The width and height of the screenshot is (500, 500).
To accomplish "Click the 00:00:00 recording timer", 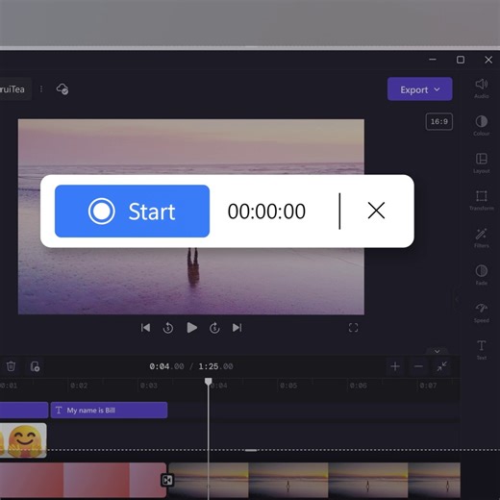I will tap(266, 212).
